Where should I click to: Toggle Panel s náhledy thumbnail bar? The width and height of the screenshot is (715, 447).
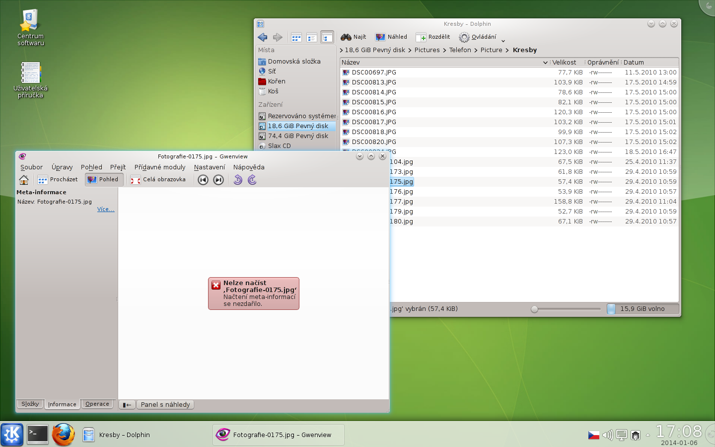(165, 405)
